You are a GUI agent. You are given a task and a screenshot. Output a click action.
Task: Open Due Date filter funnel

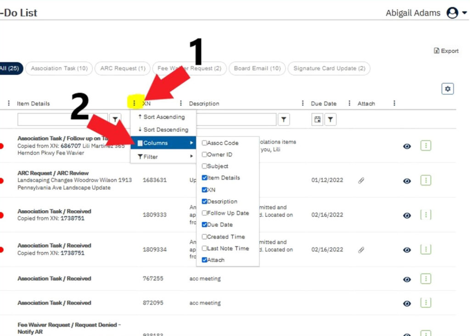click(x=330, y=120)
